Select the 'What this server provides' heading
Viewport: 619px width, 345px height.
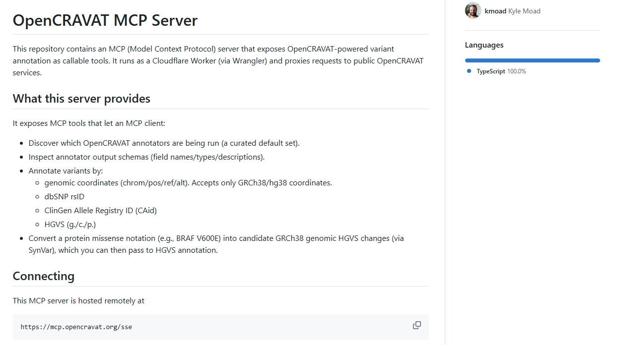[x=81, y=99]
